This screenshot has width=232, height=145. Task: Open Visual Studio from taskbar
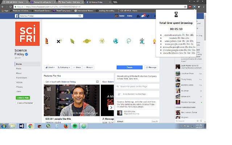click(22, 126)
